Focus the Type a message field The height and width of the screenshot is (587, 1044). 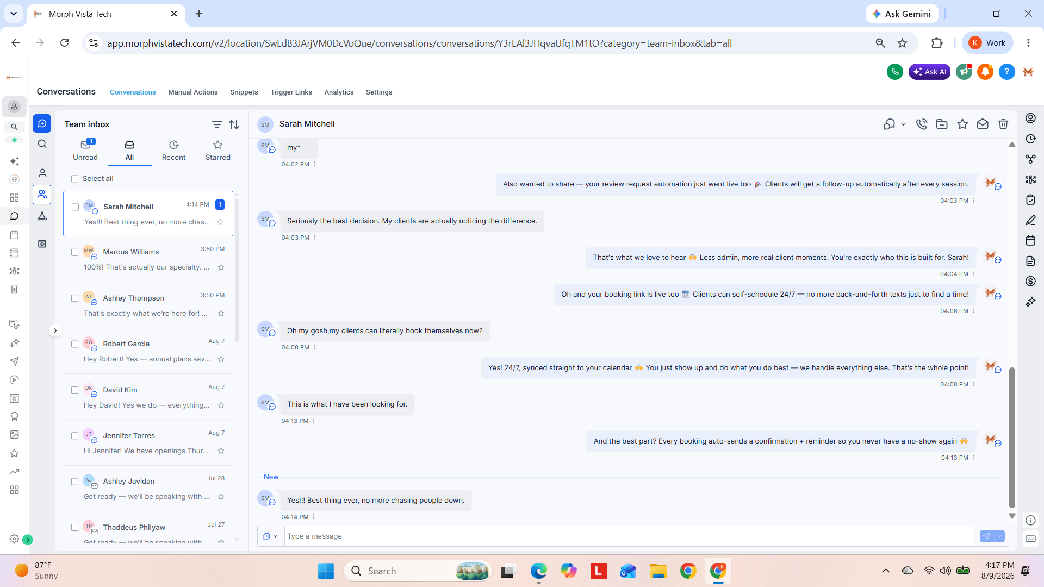point(630,536)
